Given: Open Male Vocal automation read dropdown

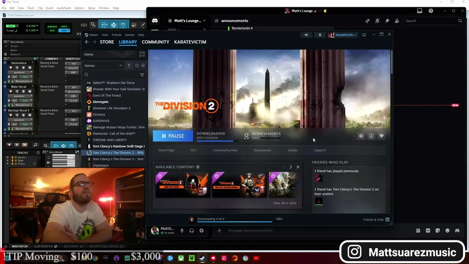Looking at the screenshot, I should coord(26,100).
